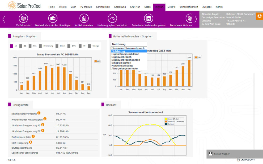
Task: Toggle the DC graph series
Action: click(22, 46)
